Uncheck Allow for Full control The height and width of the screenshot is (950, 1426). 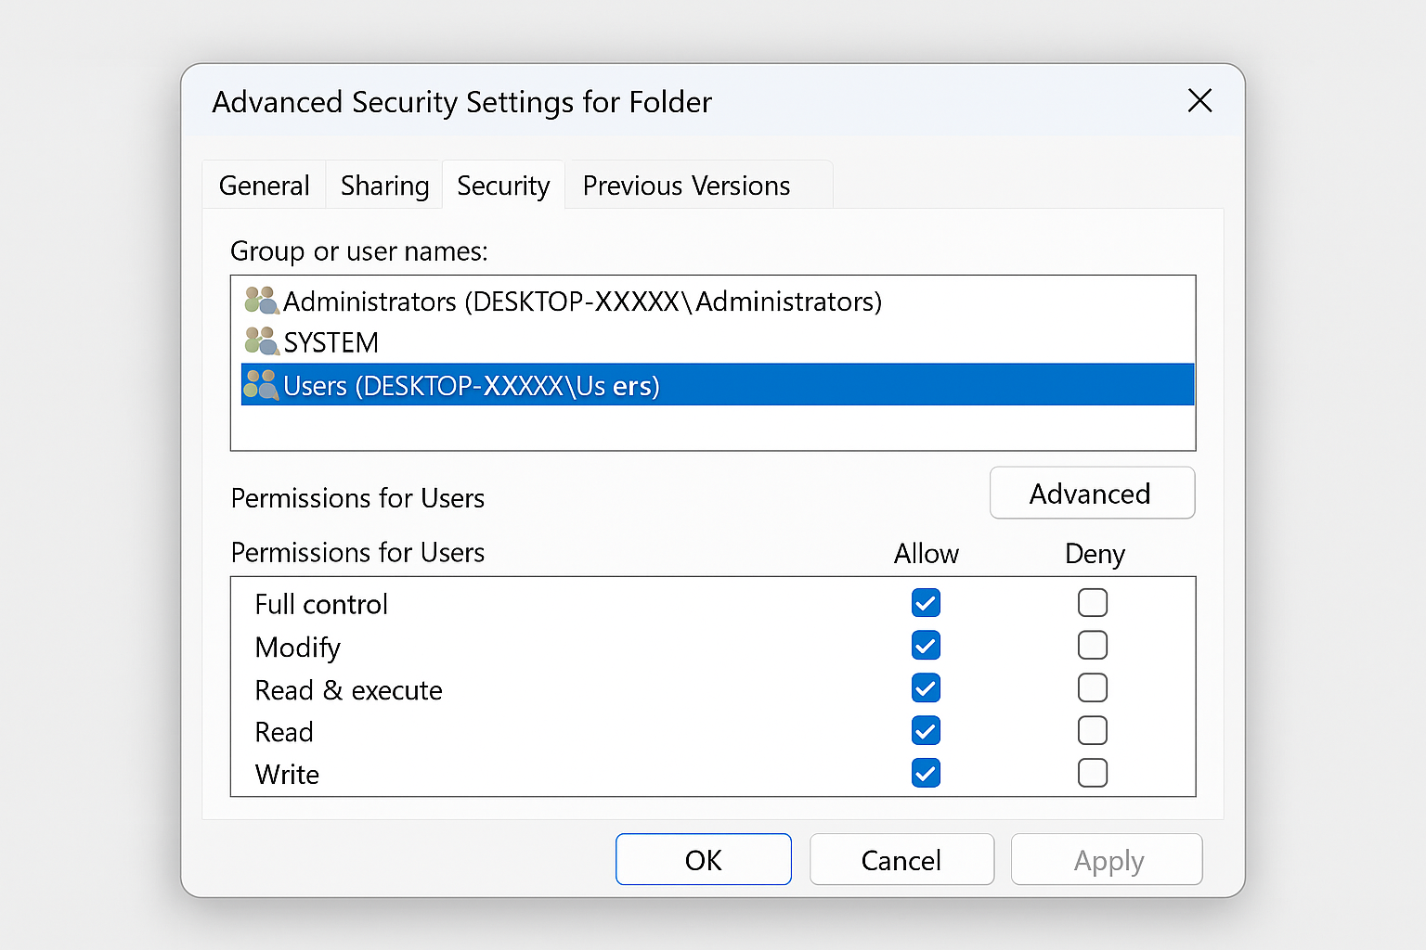point(926,603)
